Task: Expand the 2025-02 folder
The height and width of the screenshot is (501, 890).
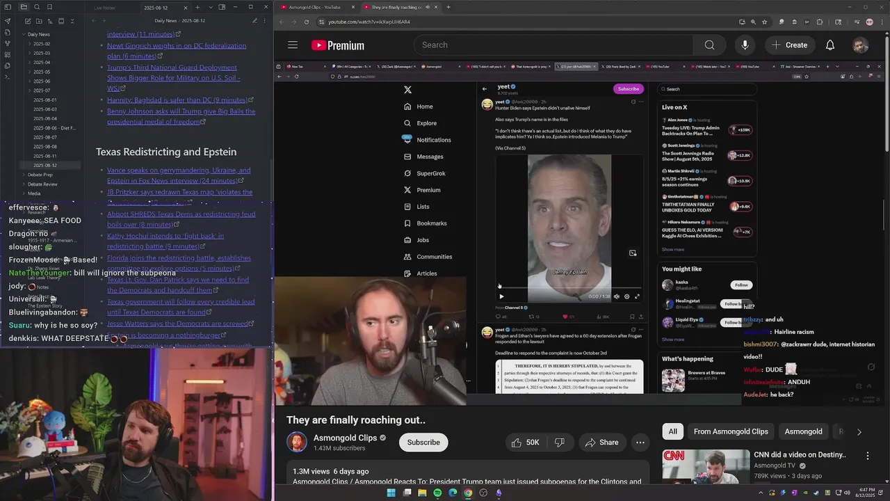Action: tap(42, 44)
